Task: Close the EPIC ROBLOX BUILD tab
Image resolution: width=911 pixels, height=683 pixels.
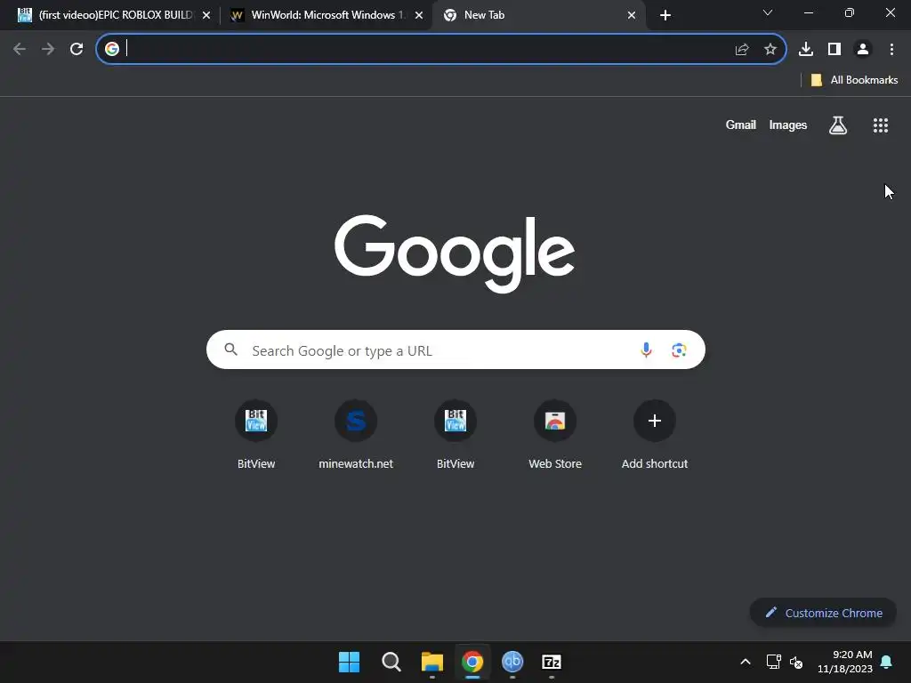Action: tap(206, 15)
